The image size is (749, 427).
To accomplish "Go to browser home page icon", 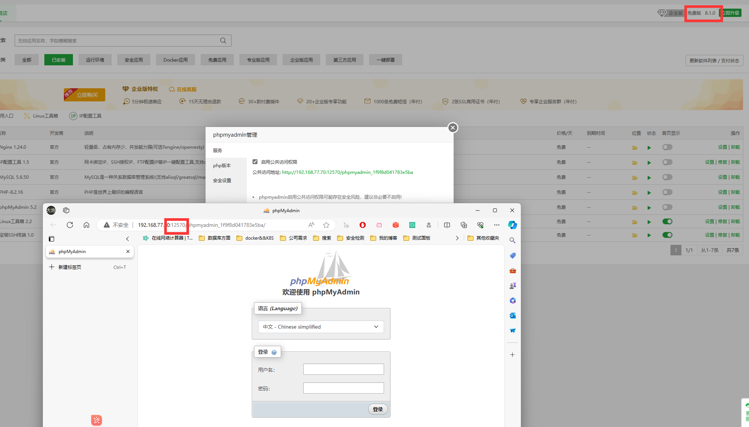I will pos(86,225).
